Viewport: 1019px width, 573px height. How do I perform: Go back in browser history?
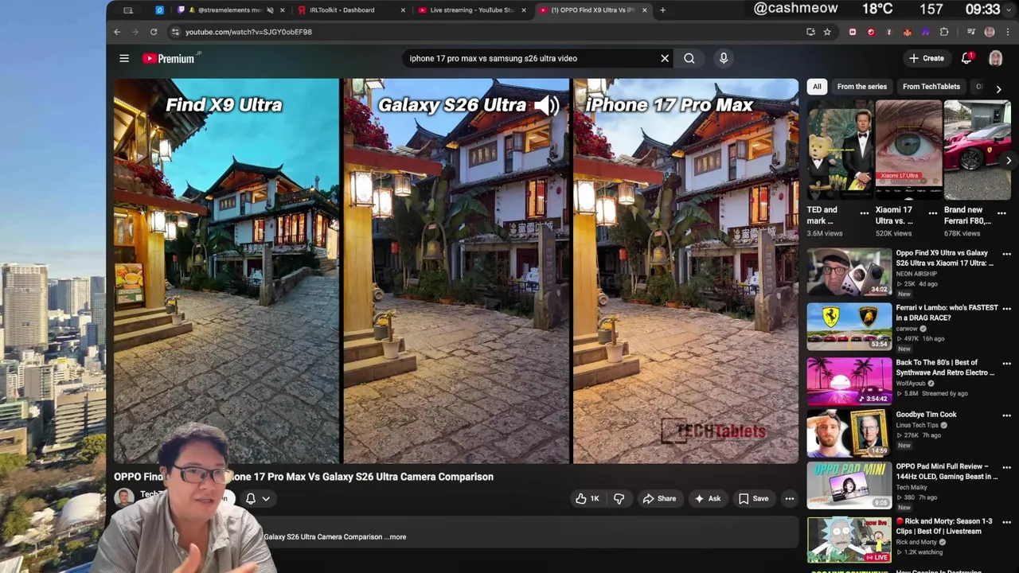pos(117,32)
